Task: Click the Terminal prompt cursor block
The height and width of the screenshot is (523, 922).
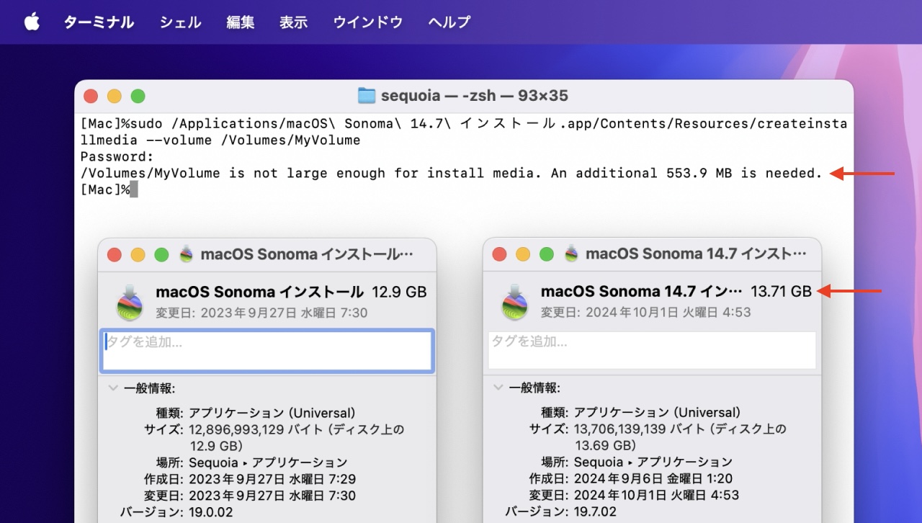Action: (133, 189)
